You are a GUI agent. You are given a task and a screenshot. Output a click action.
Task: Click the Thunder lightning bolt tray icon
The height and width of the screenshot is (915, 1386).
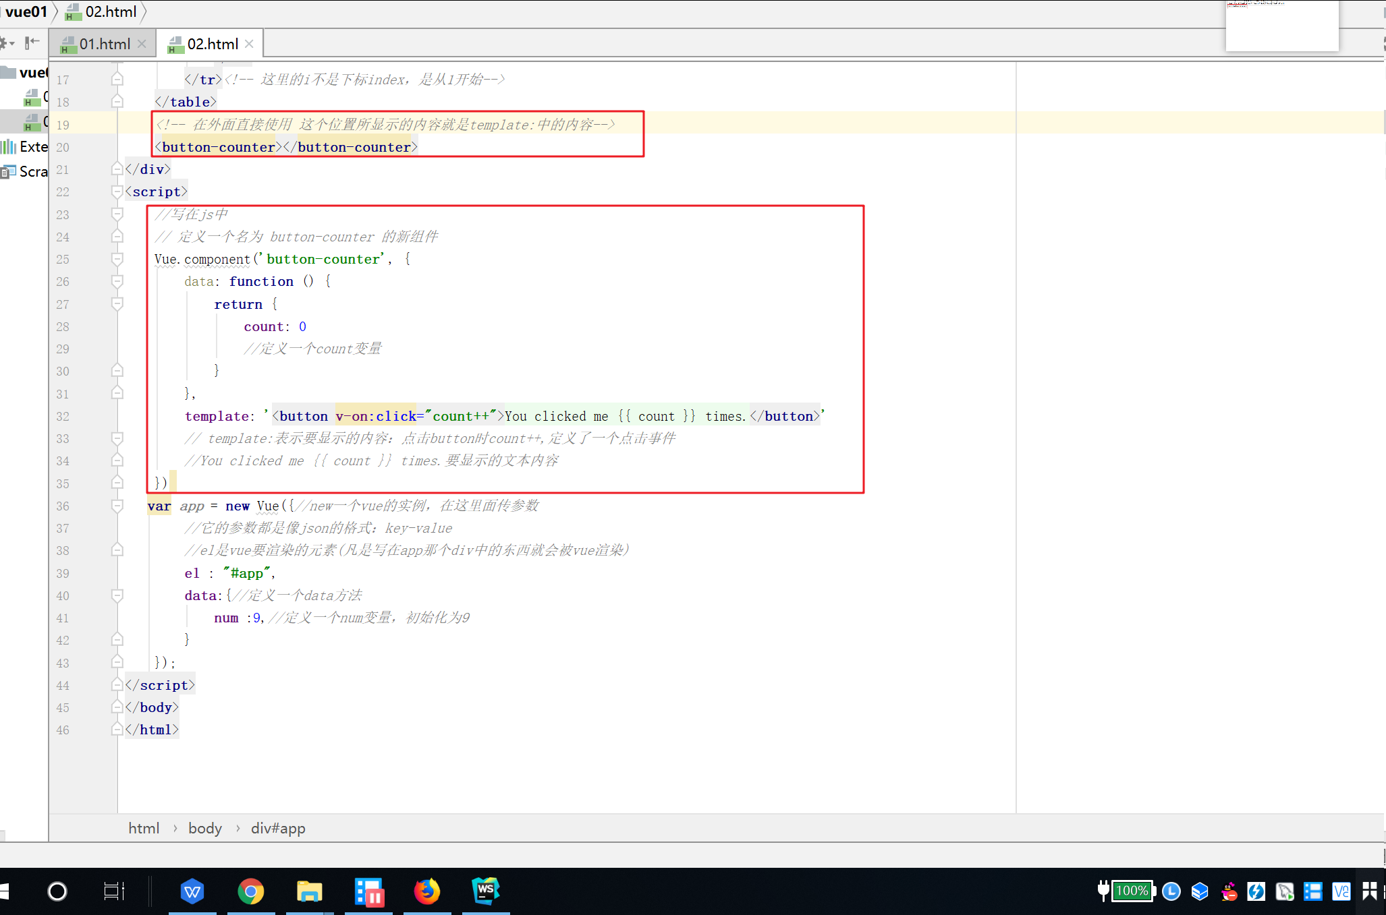1256,891
